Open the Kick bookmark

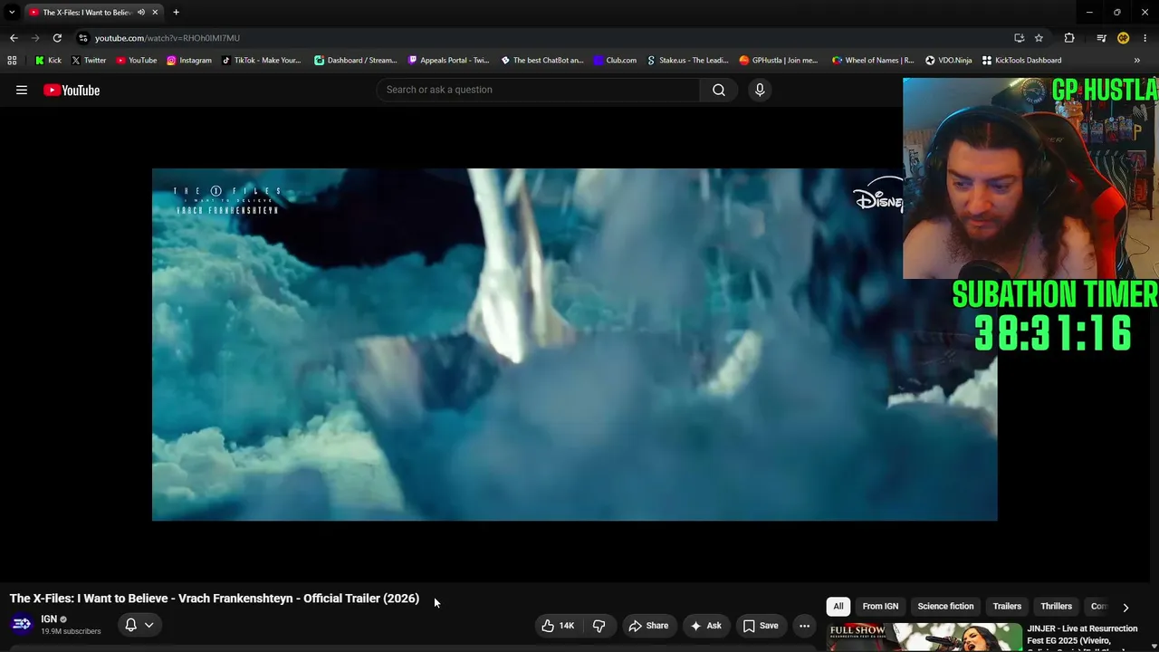(49, 61)
